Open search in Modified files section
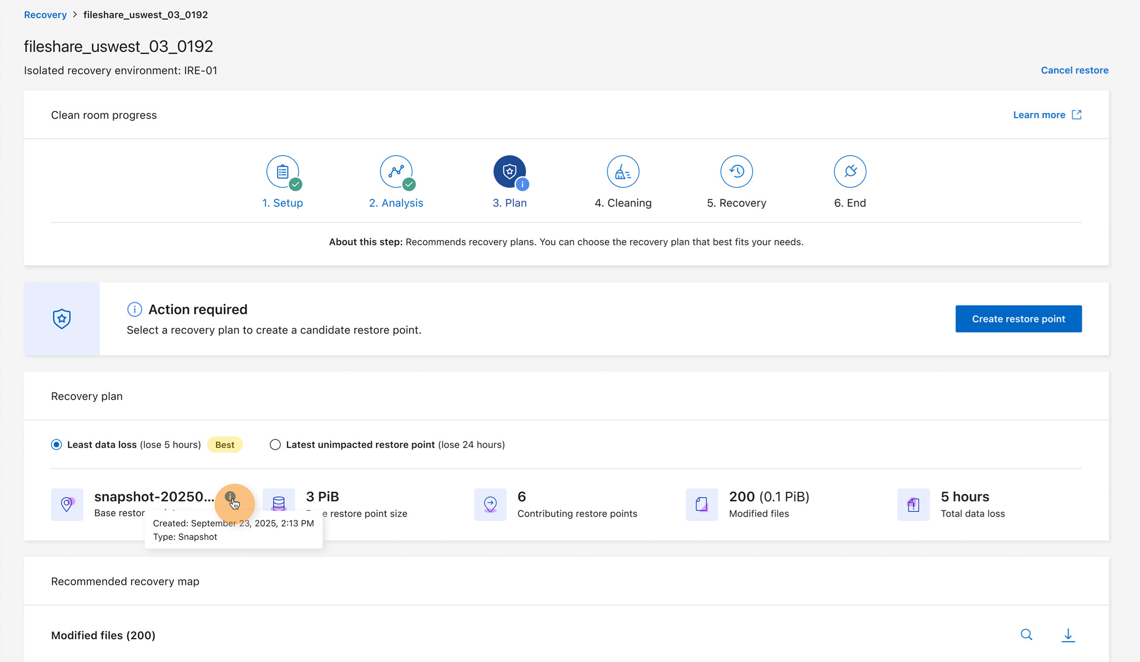This screenshot has width=1140, height=662. point(1027,635)
